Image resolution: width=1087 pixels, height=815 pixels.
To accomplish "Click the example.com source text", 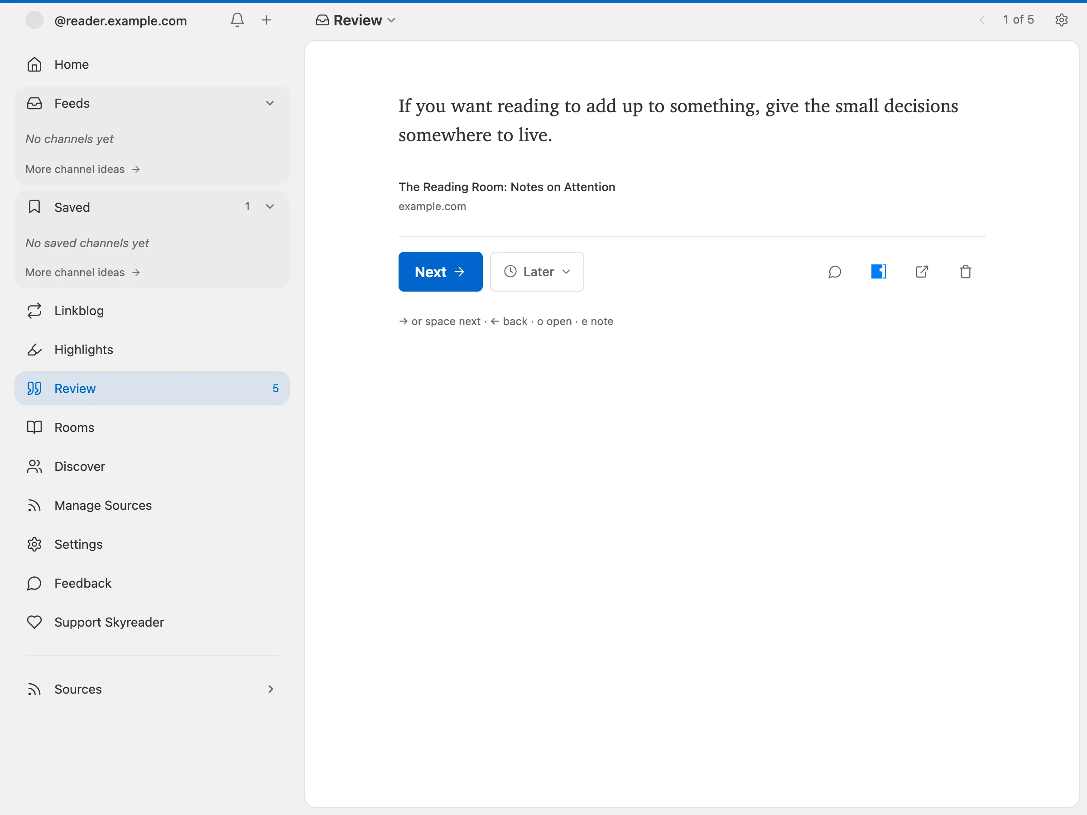I will pos(432,206).
